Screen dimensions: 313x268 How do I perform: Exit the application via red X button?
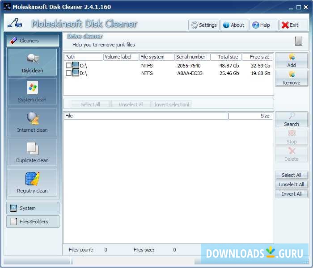pyautogui.click(x=293, y=25)
